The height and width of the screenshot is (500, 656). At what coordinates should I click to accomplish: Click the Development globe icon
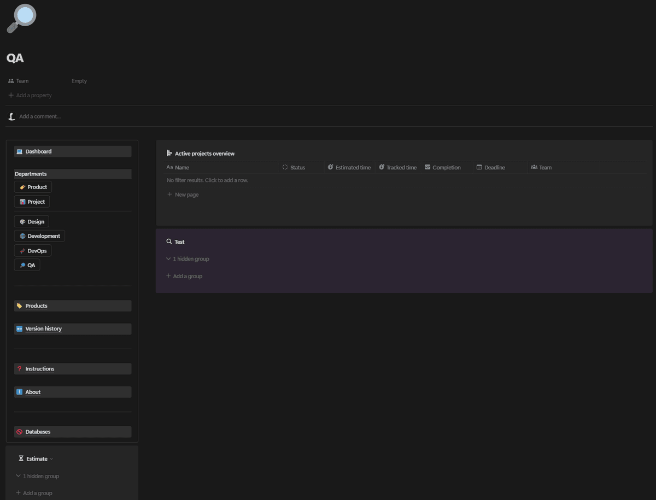coord(22,236)
